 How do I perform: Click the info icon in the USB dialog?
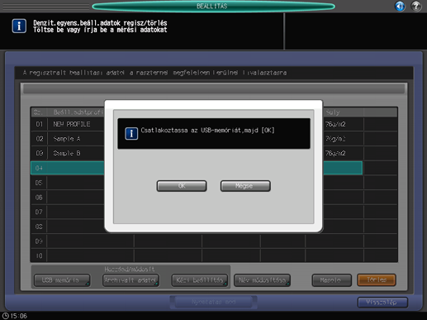131,134
